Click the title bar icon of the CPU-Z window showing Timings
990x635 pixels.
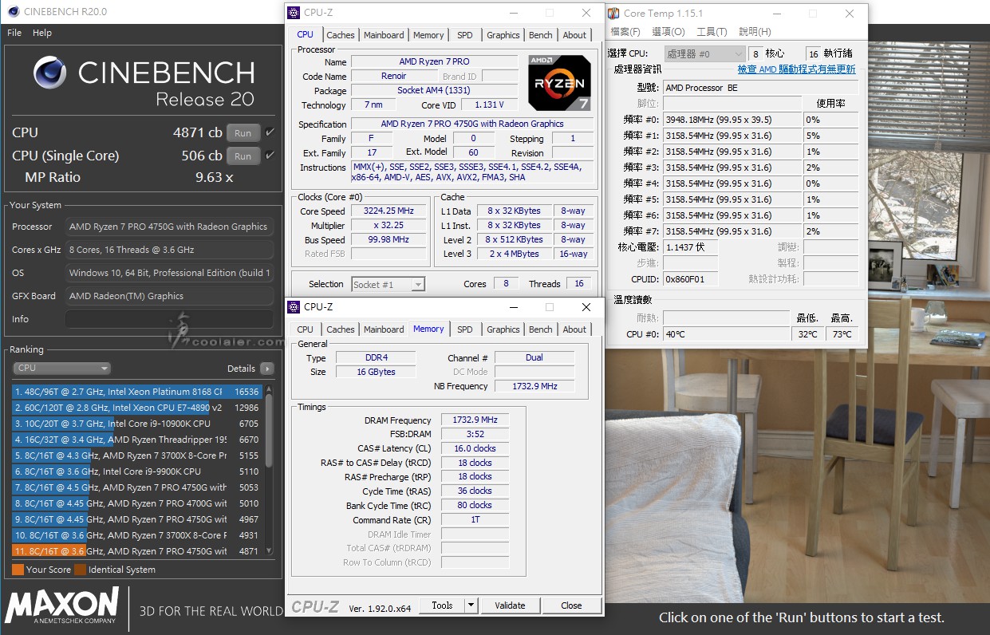295,307
